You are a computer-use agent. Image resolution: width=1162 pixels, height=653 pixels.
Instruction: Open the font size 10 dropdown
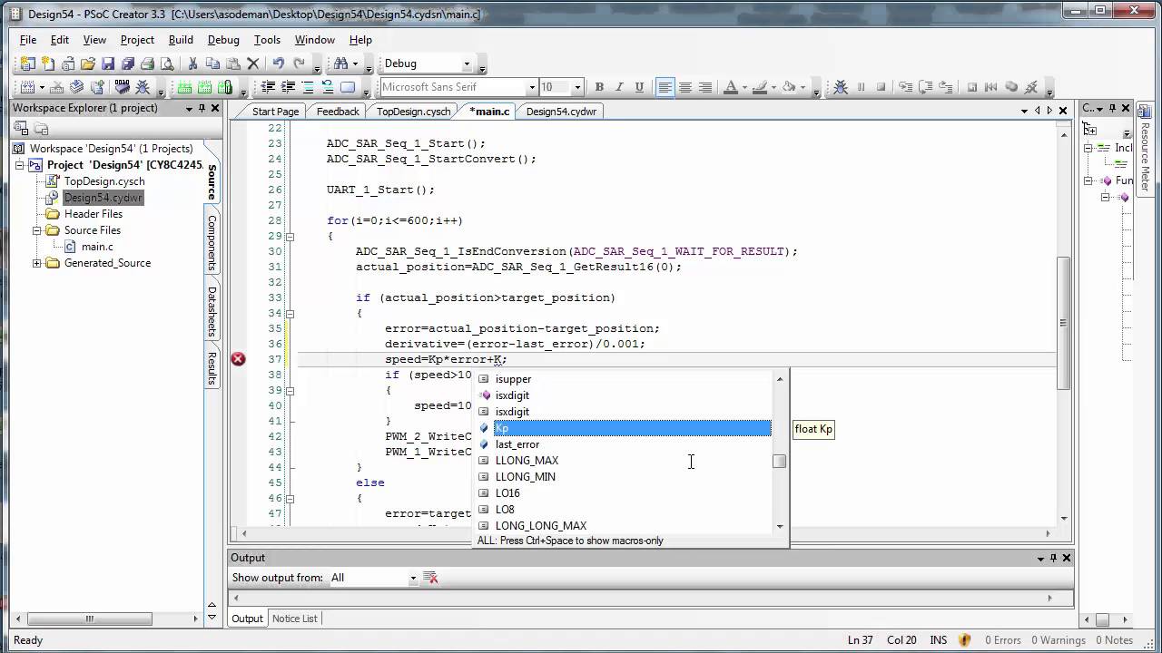click(577, 87)
